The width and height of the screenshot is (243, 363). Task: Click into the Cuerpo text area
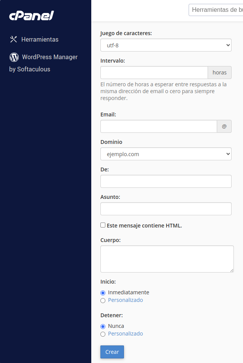click(167, 259)
